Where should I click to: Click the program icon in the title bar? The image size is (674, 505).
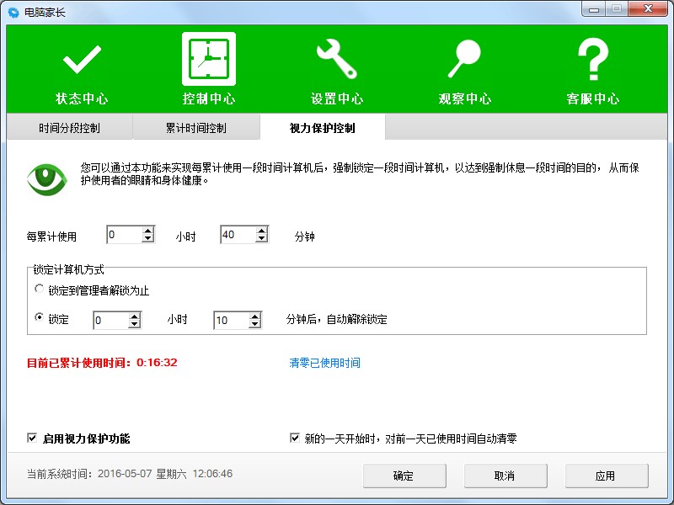[x=12, y=12]
